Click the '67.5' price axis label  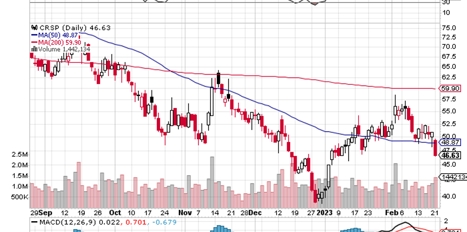[449, 57]
